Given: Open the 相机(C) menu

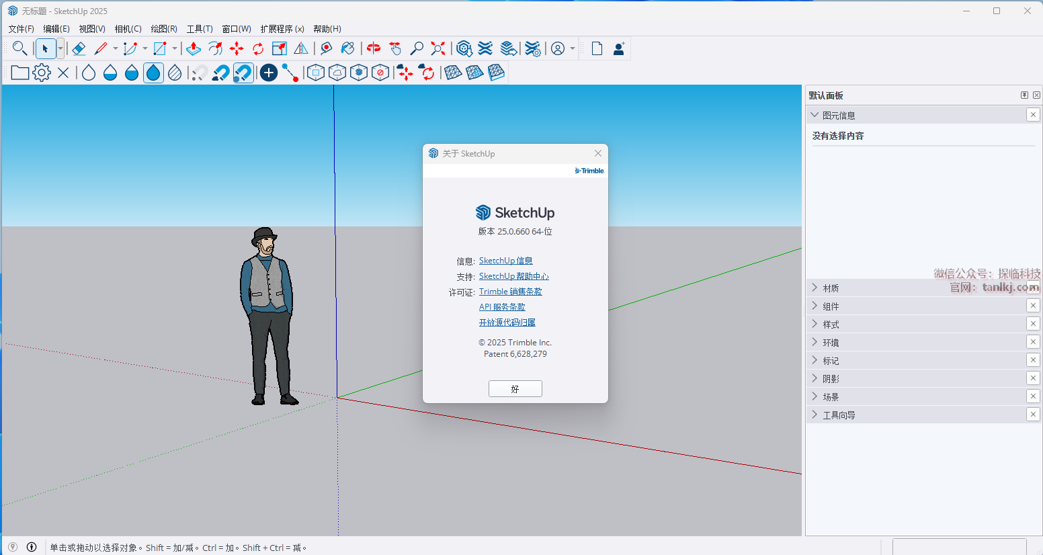Looking at the screenshot, I should 128,29.
